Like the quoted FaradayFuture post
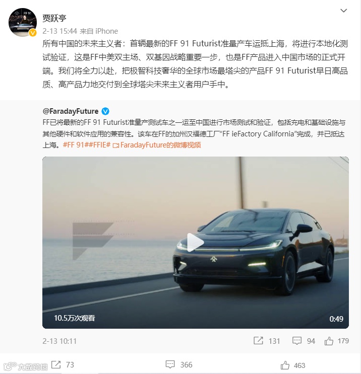361x374 pixels. coord(329,341)
